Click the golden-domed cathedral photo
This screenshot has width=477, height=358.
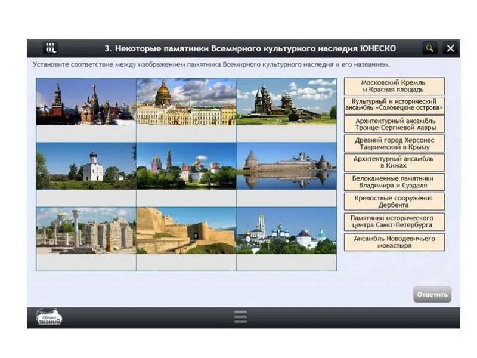coord(186,102)
